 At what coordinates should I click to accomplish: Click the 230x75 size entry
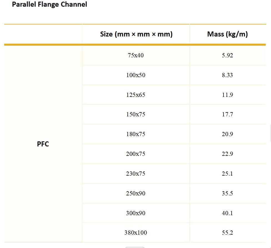[136, 174]
